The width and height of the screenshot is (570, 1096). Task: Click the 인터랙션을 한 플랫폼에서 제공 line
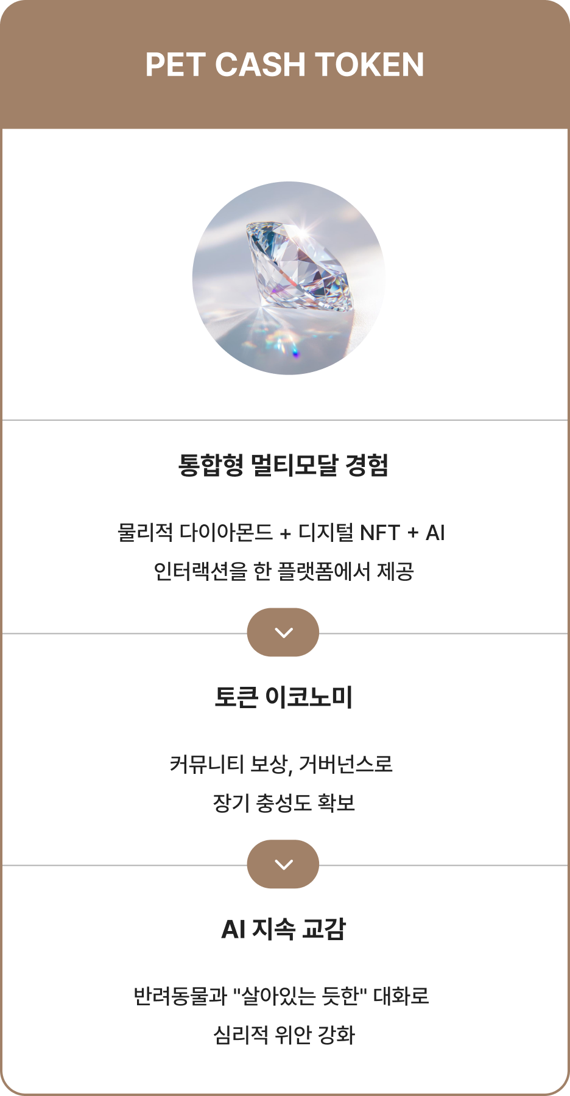(283, 572)
